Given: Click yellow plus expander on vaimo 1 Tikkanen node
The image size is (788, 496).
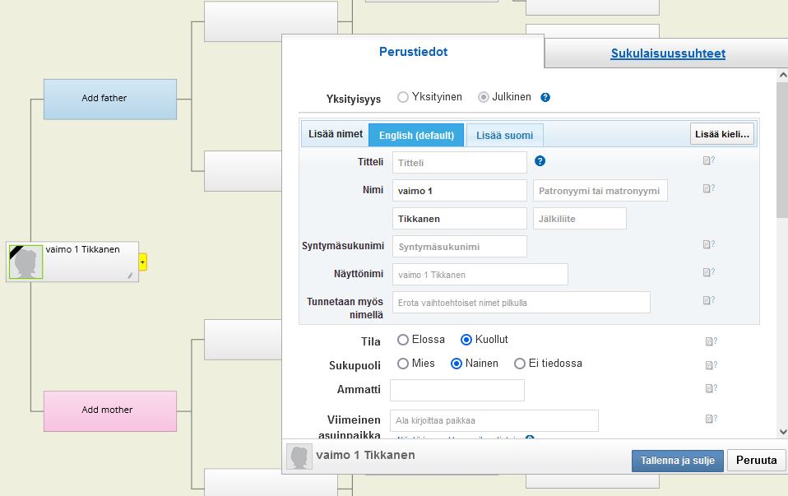Looking at the screenshot, I should click(143, 262).
